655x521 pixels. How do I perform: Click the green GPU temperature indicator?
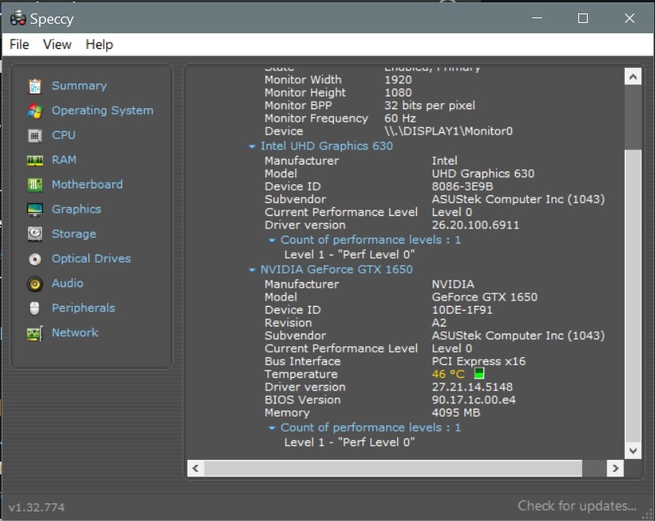point(479,373)
